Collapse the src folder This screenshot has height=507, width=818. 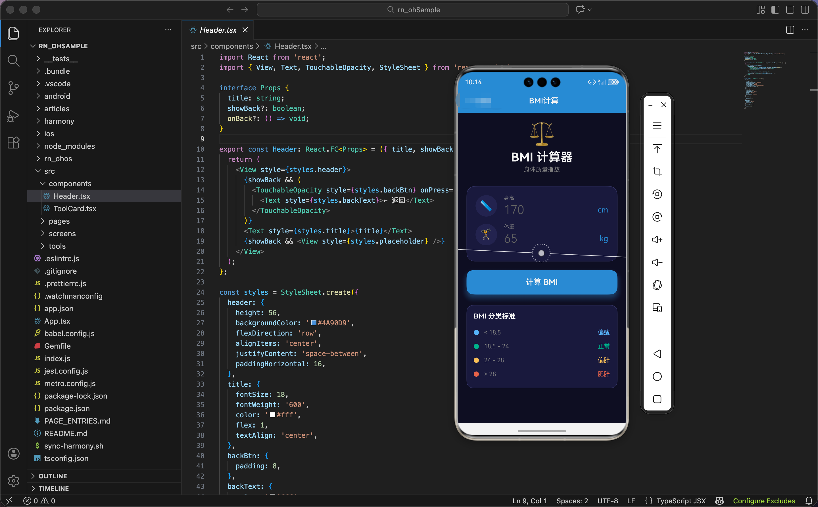(49, 171)
